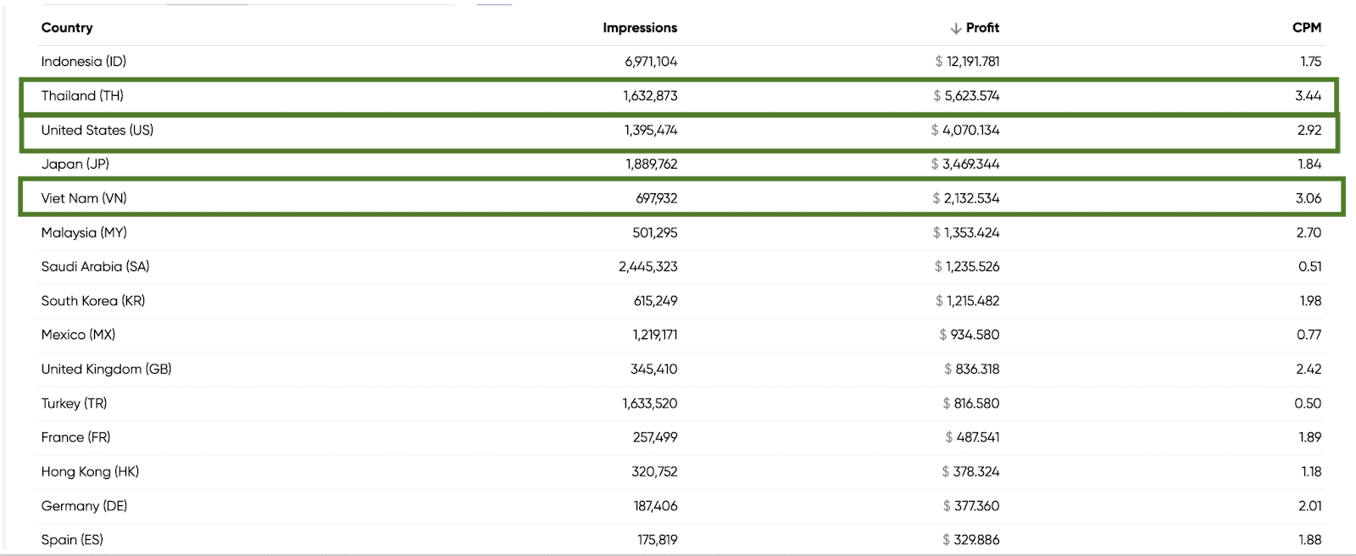Click the United States (US) country name
The height and width of the screenshot is (556, 1356).
97,130
